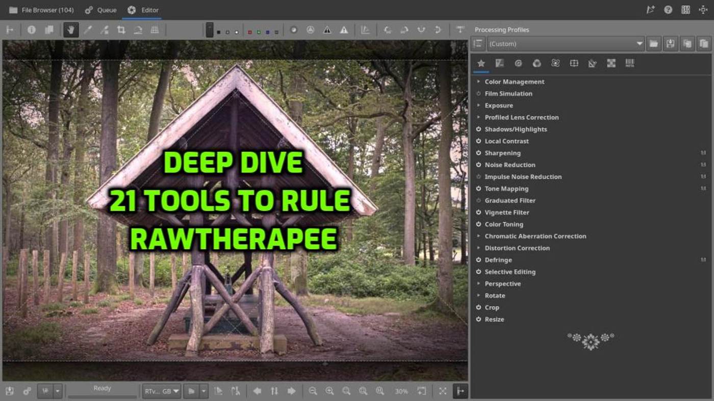Flip the image horizontally
This screenshot has width=714, height=401.
421,30
